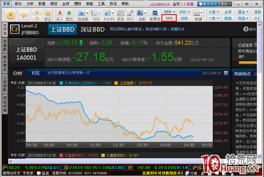264x177 pixels.
Task: Click the 港股 toolbar button
Action: 257,12
